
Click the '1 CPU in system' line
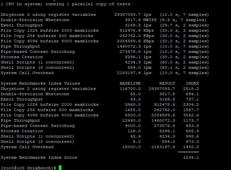point(65,4)
